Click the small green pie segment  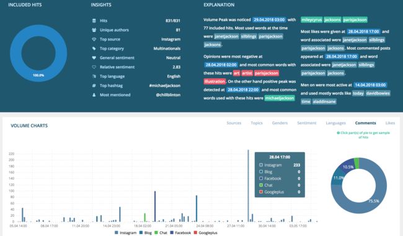coord(356,163)
